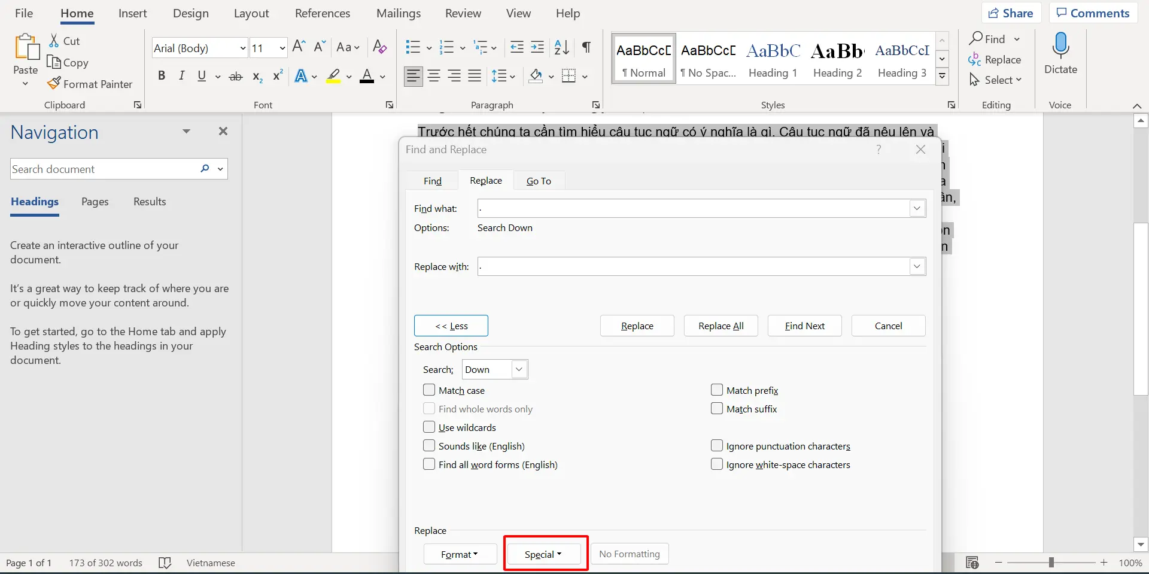This screenshot has width=1149, height=574.
Task: Enable Match case checkbox
Action: (x=429, y=390)
